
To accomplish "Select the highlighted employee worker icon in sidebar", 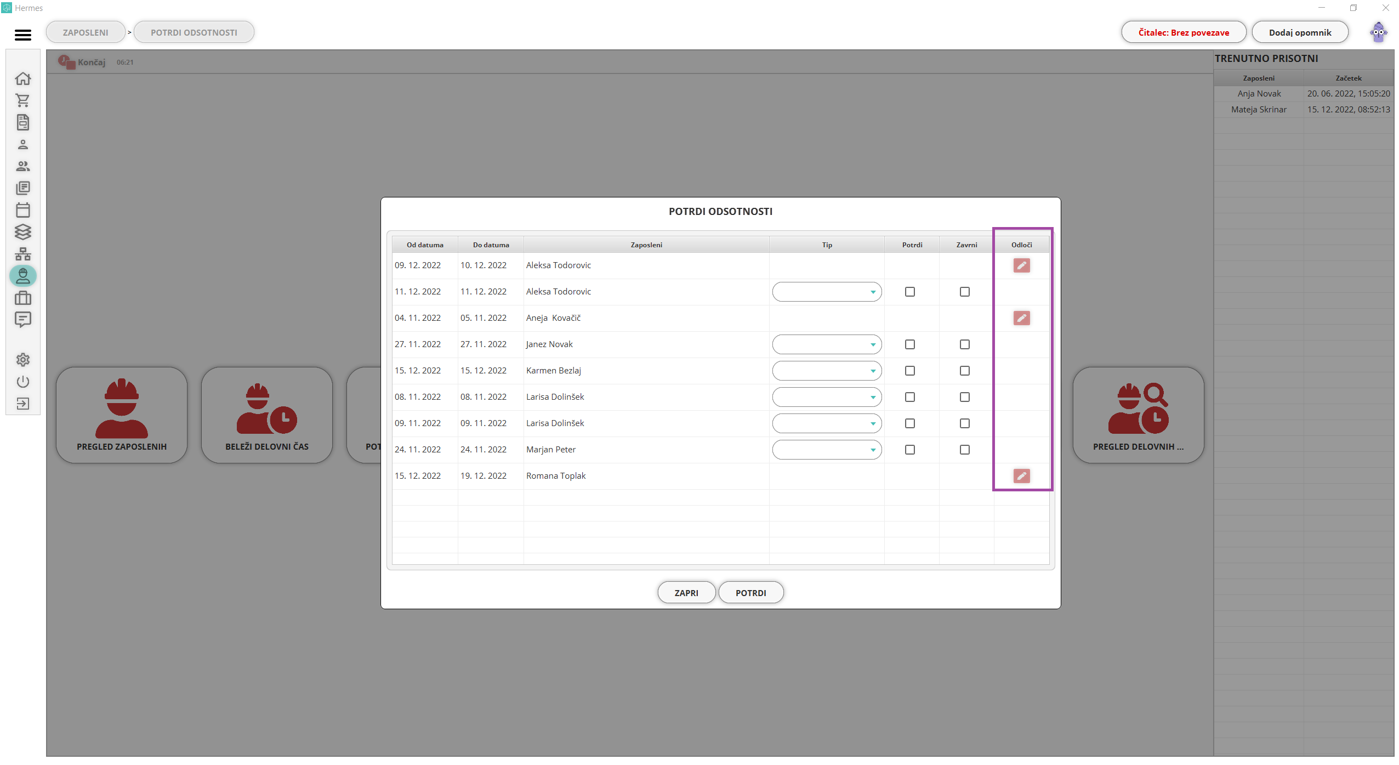I will [x=22, y=276].
